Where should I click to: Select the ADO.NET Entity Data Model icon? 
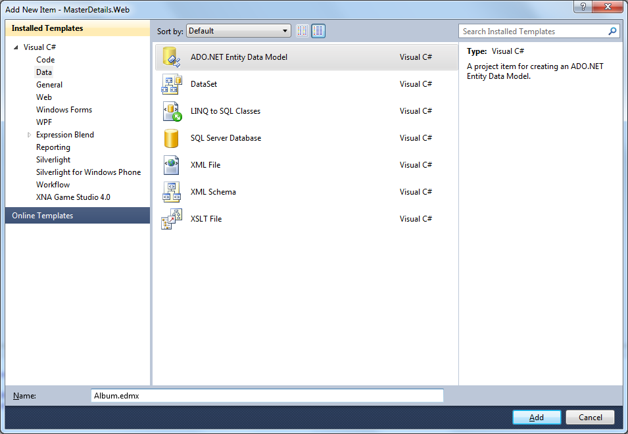[x=172, y=57]
